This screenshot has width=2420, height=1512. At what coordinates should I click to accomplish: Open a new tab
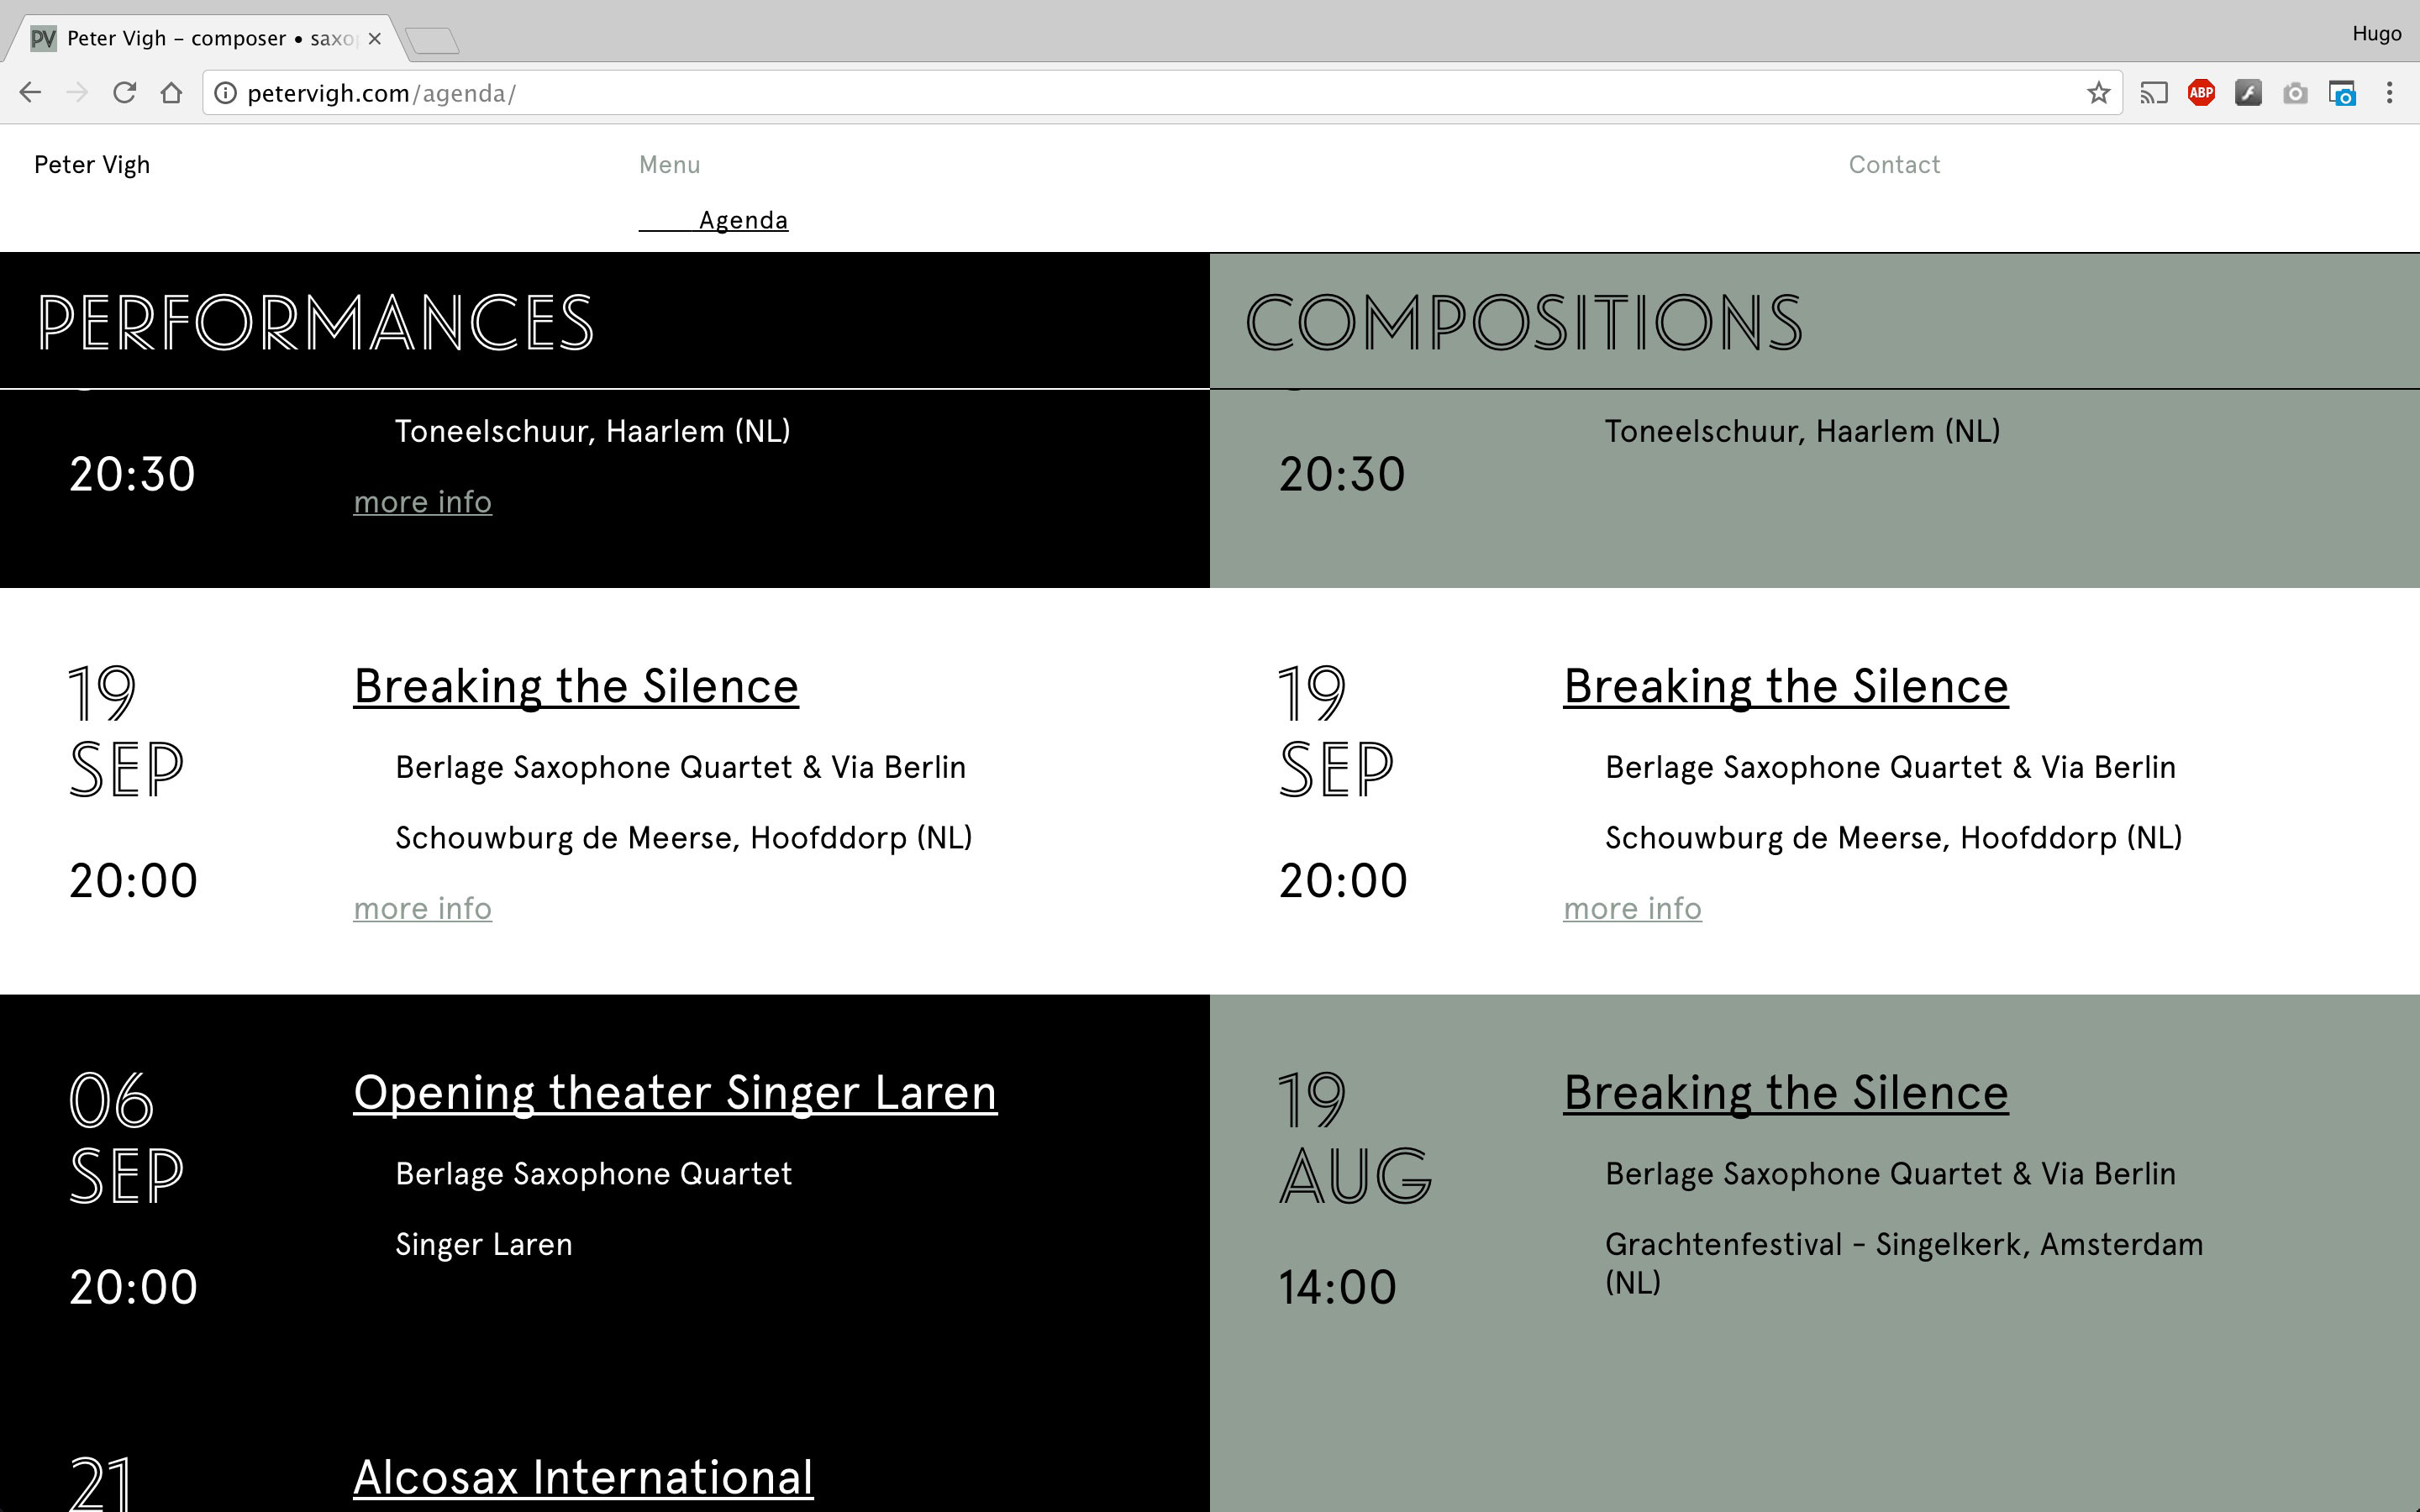[433, 40]
